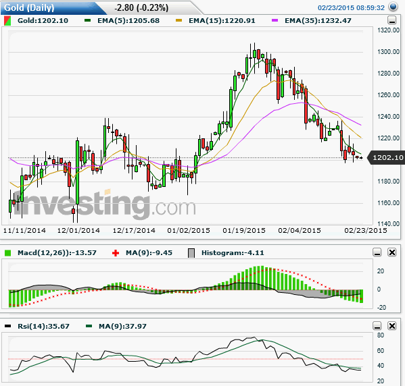The width and height of the screenshot is (405, 386).
Task: Click the blue globe icon at top right
Action: pos(393,7)
